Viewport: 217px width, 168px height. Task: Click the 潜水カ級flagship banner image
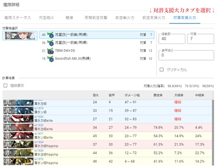(19, 145)
